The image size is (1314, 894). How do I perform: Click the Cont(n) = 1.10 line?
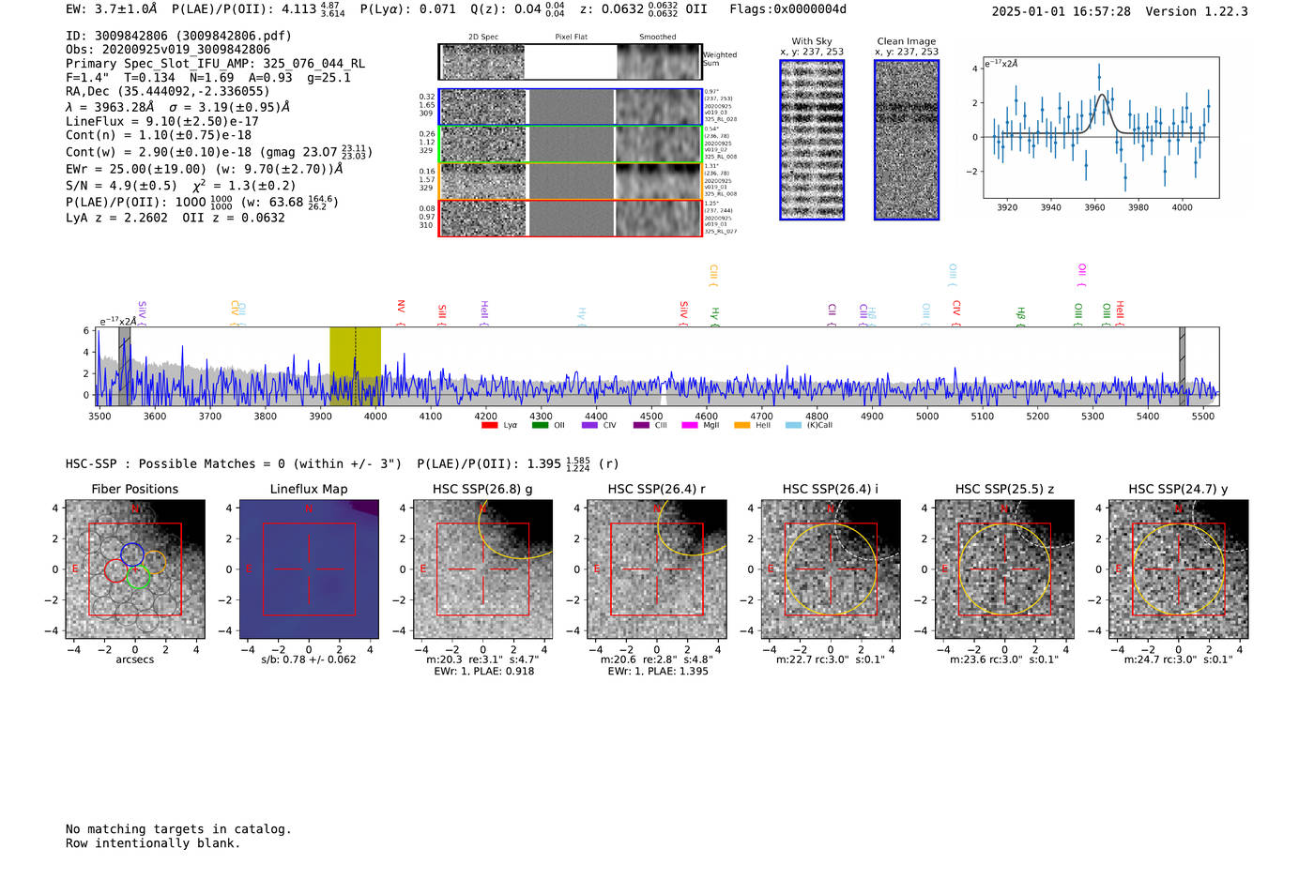[159, 135]
